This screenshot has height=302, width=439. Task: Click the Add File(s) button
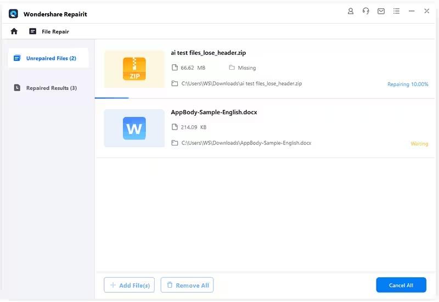pyautogui.click(x=129, y=285)
